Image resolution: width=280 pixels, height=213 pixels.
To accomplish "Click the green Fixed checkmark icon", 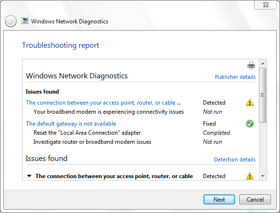I will click(x=250, y=124).
